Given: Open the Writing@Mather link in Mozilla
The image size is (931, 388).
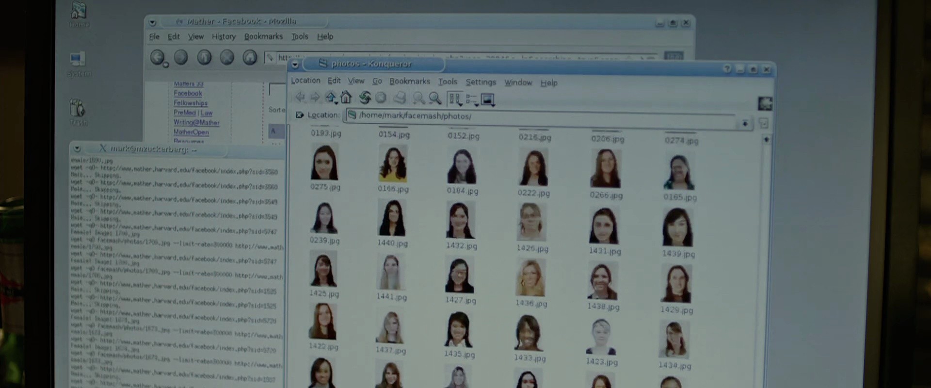Looking at the screenshot, I should point(196,123).
